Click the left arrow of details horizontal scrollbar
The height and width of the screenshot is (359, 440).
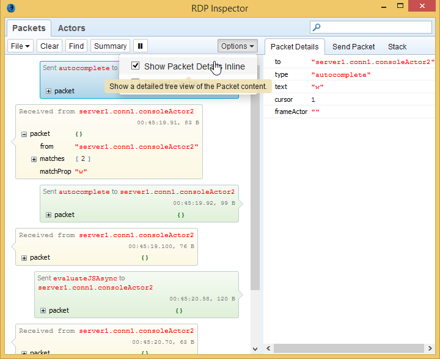click(268, 349)
